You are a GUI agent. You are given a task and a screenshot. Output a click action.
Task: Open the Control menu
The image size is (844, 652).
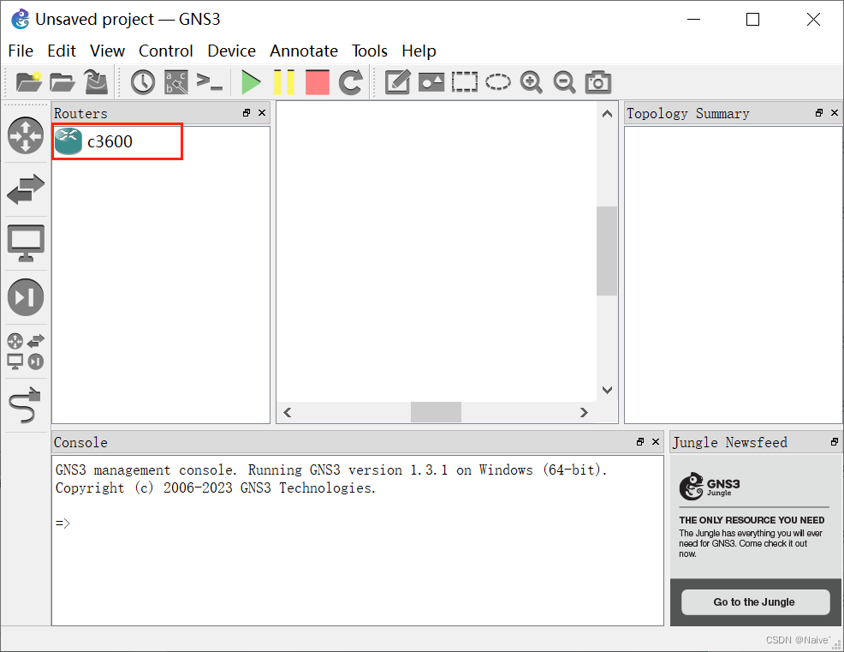pyautogui.click(x=166, y=51)
